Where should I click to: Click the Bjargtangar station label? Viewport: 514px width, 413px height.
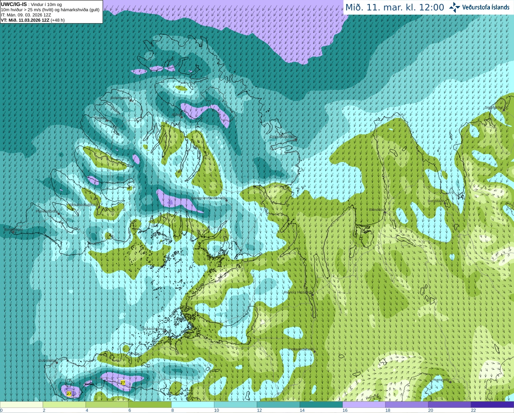coord(13,229)
